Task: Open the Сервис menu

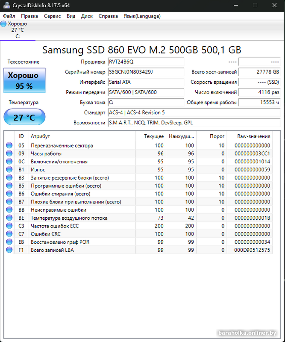Action: (x=52, y=16)
